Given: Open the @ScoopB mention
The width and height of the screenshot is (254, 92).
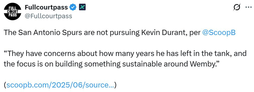Looking at the screenshot, I should (x=219, y=33).
